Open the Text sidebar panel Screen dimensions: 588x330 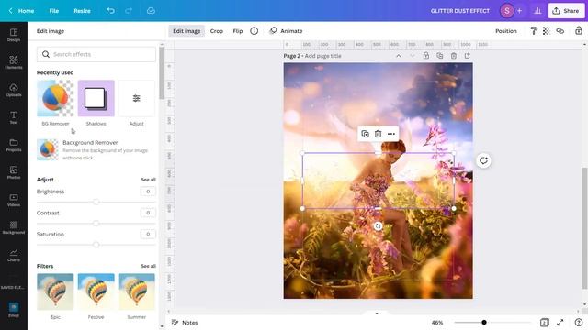14,117
